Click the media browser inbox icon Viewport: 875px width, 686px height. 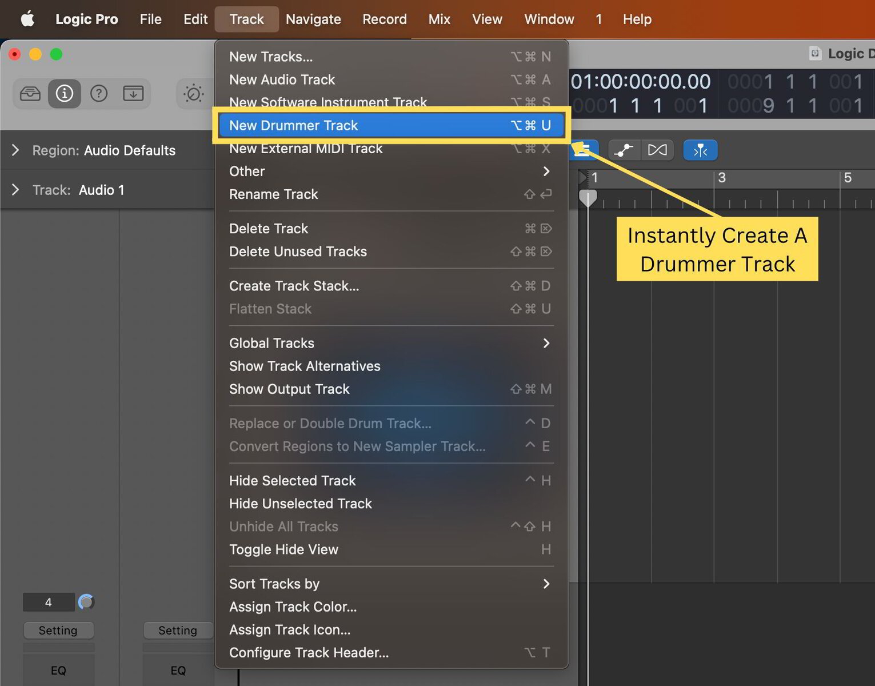tap(30, 93)
